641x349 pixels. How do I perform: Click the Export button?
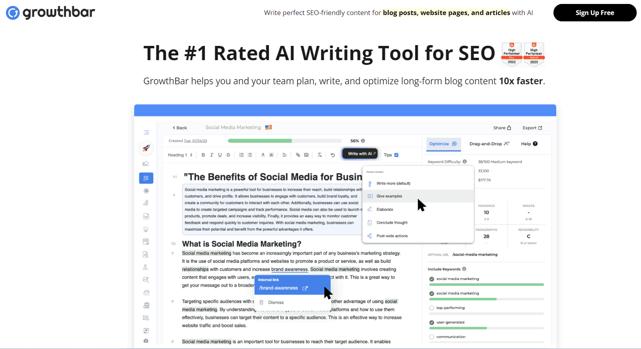coord(532,128)
